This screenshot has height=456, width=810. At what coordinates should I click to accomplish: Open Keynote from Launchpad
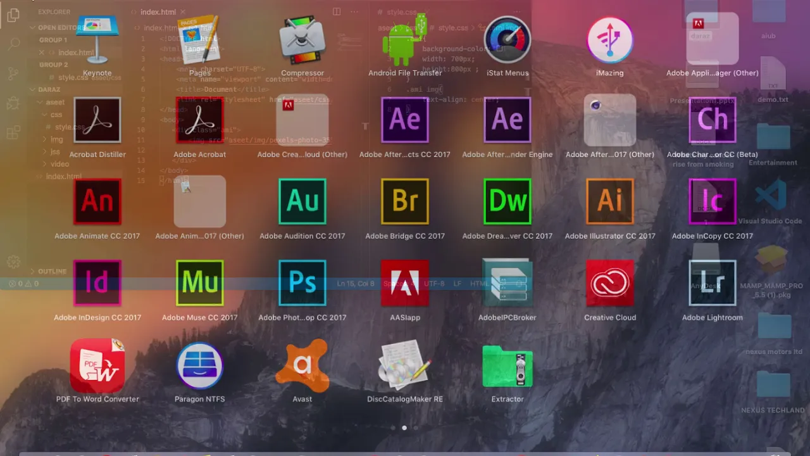point(97,39)
